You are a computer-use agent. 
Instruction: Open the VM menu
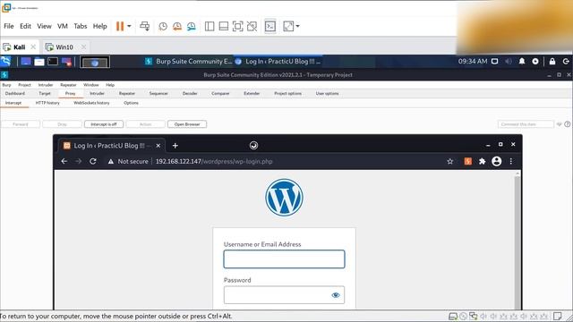pyautogui.click(x=63, y=26)
